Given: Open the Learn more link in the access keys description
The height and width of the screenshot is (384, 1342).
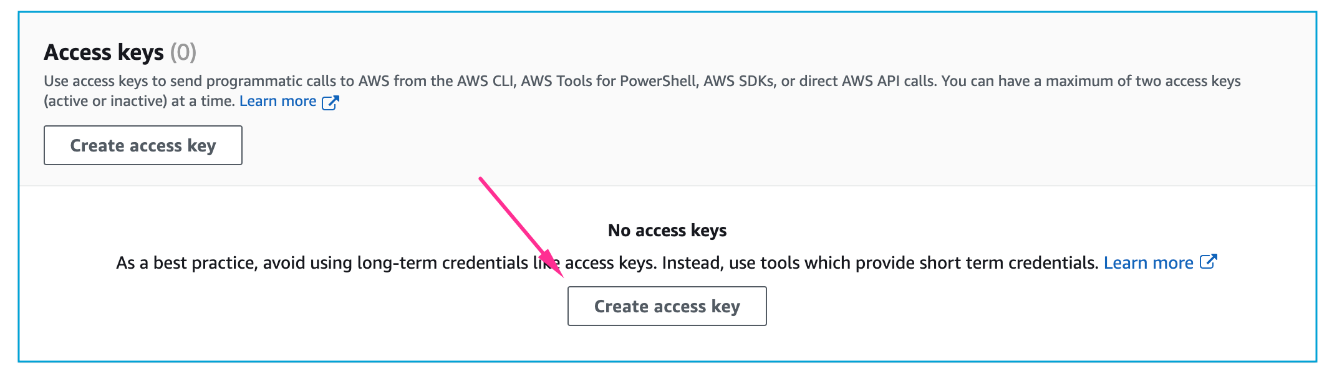Looking at the screenshot, I should (278, 101).
